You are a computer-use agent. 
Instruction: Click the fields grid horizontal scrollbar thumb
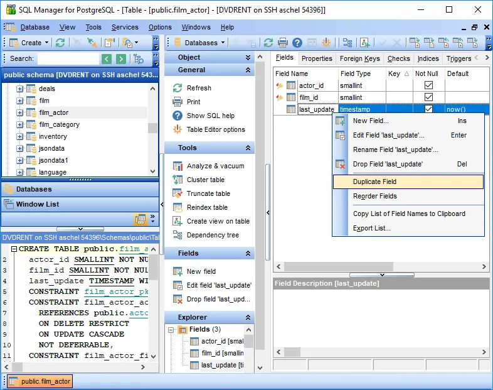[339, 267]
